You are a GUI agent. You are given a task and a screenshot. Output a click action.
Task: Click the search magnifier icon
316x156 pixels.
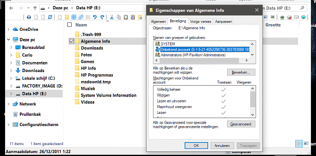tap(302, 8)
